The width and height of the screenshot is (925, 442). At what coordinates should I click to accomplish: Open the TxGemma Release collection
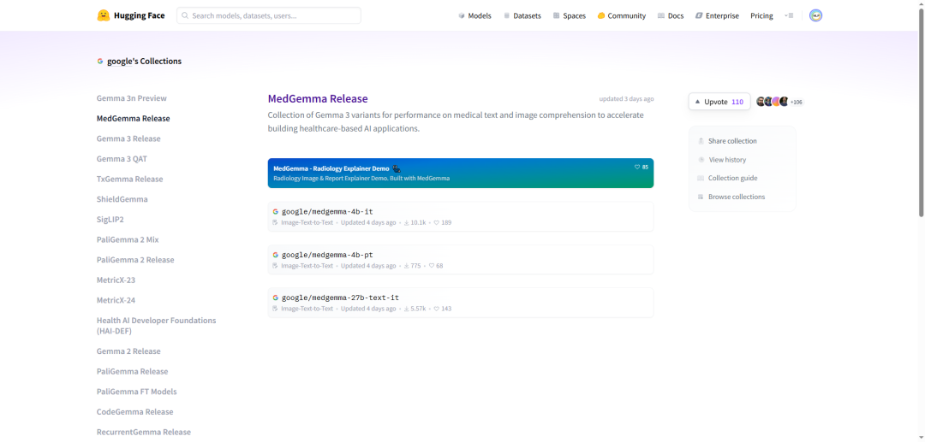[x=130, y=179]
